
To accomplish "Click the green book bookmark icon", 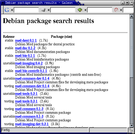I will click(80, 10).
